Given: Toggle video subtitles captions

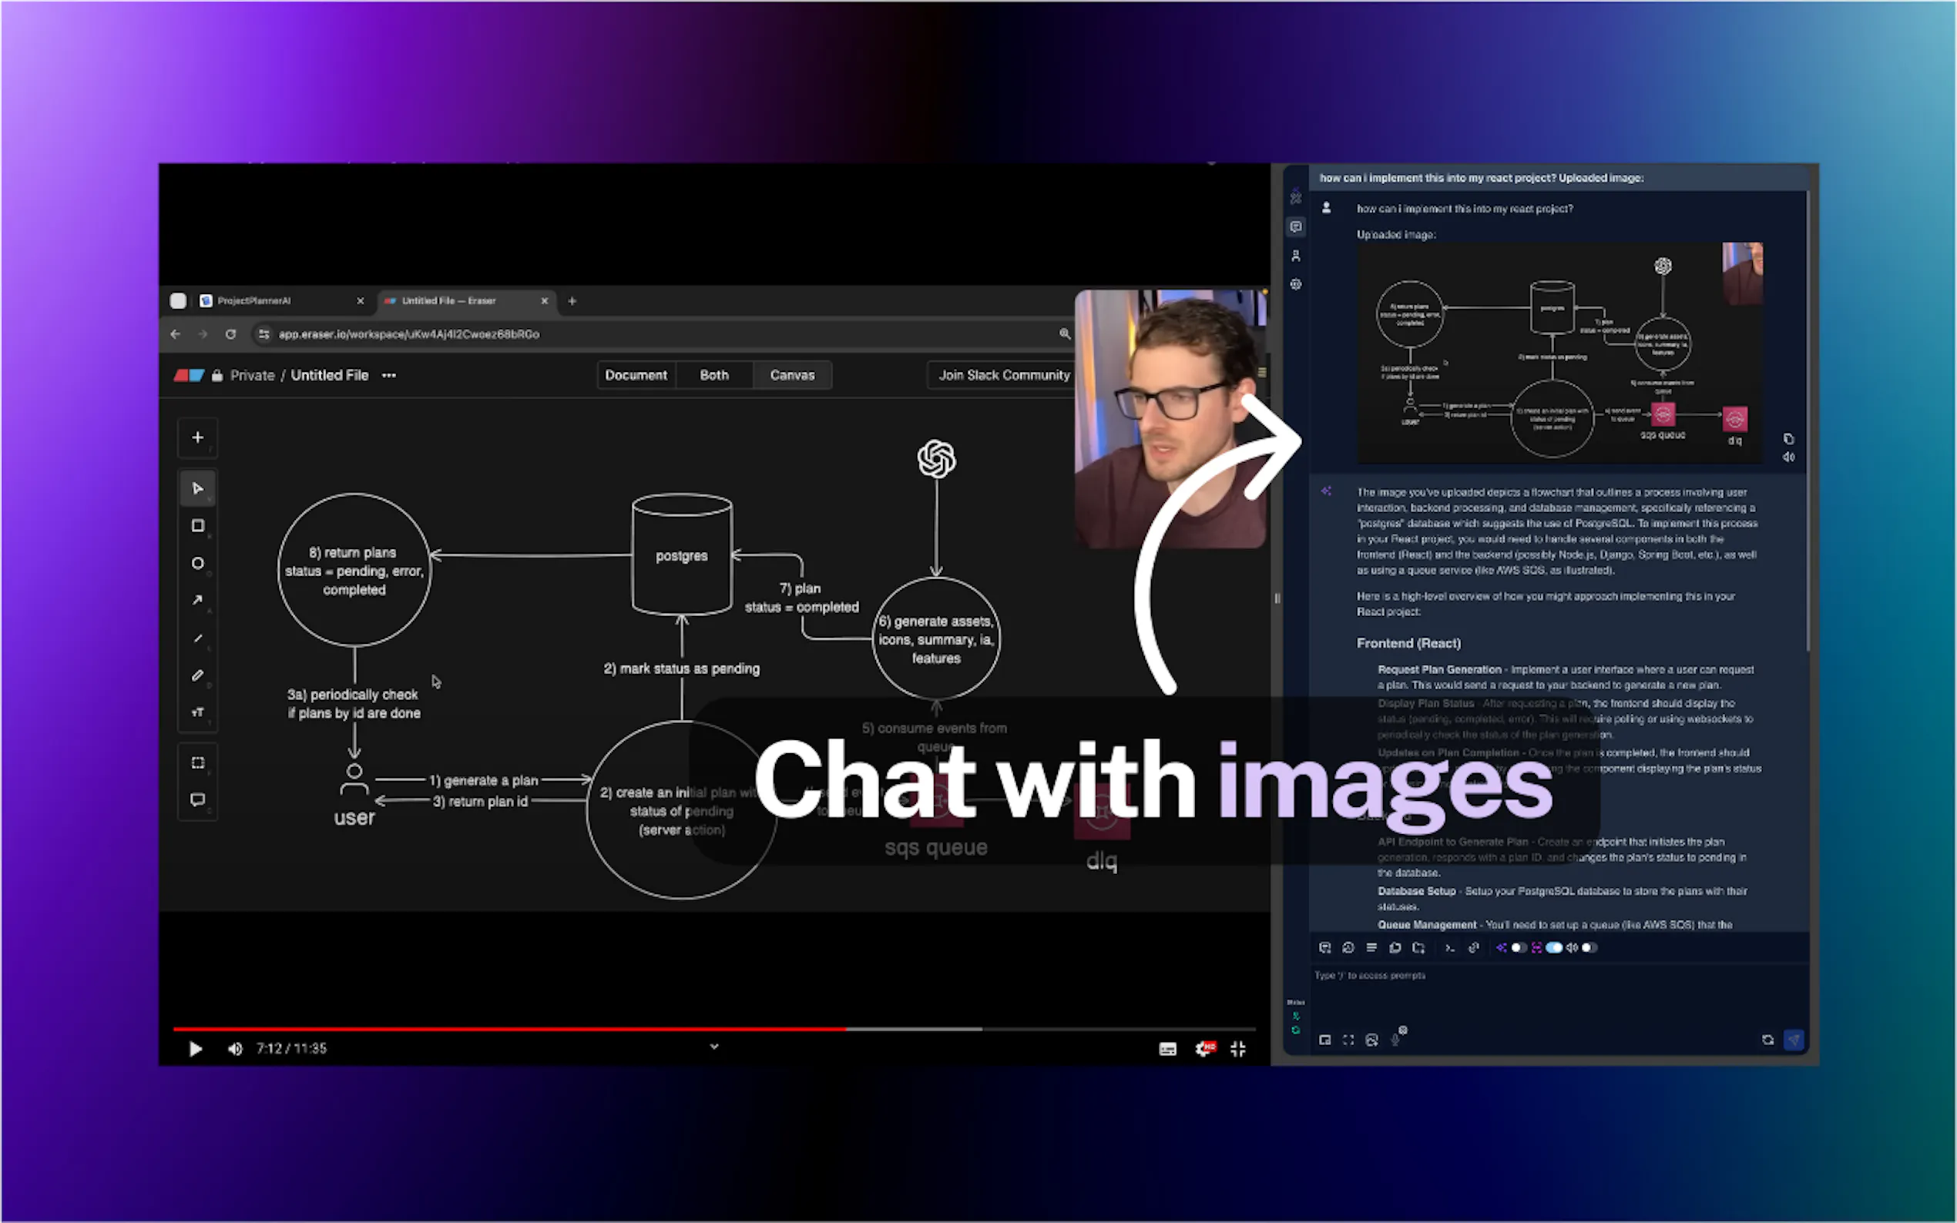Looking at the screenshot, I should [x=1167, y=1049].
